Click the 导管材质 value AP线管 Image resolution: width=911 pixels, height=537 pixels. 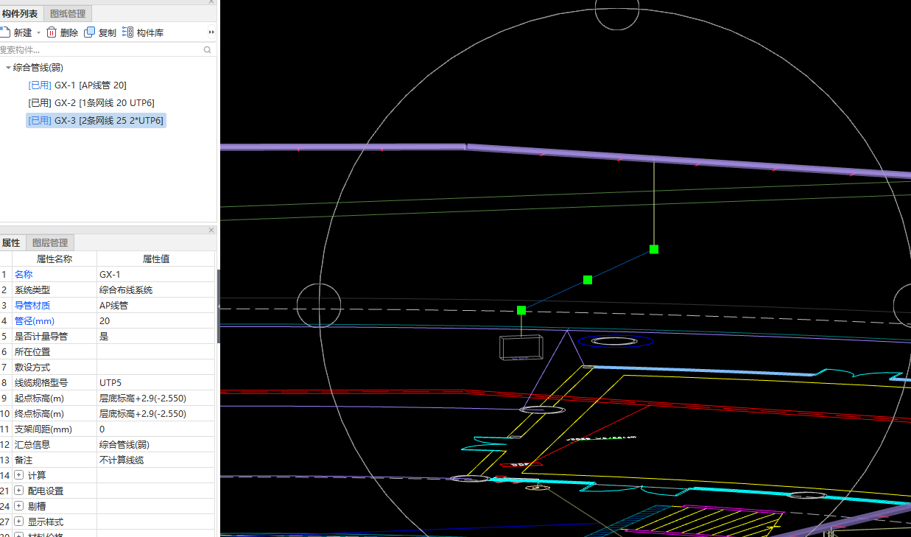[x=155, y=306]
